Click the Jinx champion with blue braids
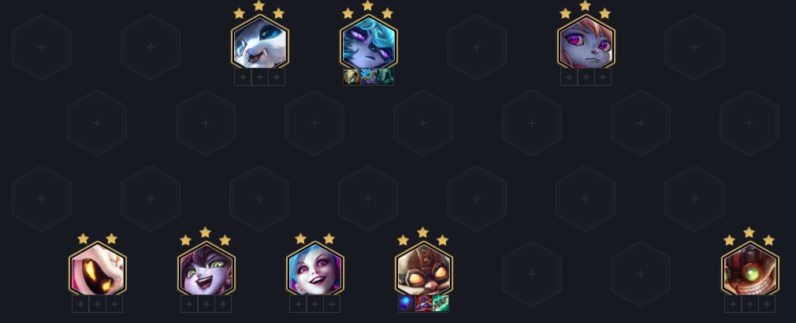The height and width of the screenshot is (323, 796). point(314,269)
